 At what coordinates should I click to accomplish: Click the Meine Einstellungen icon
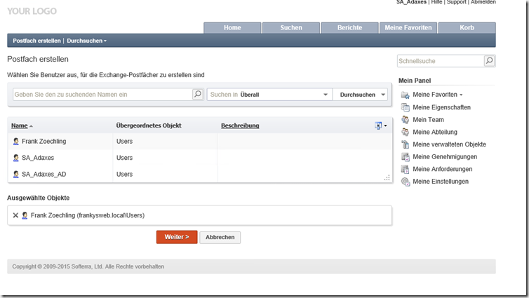pyautogui.click(x=405, y=182)
